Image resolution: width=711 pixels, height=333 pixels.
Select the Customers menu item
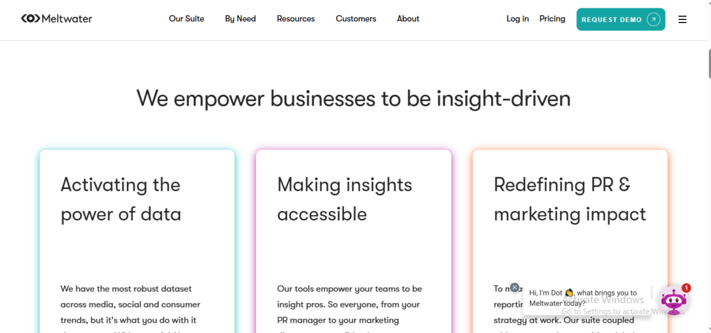(x=355, y=19)
